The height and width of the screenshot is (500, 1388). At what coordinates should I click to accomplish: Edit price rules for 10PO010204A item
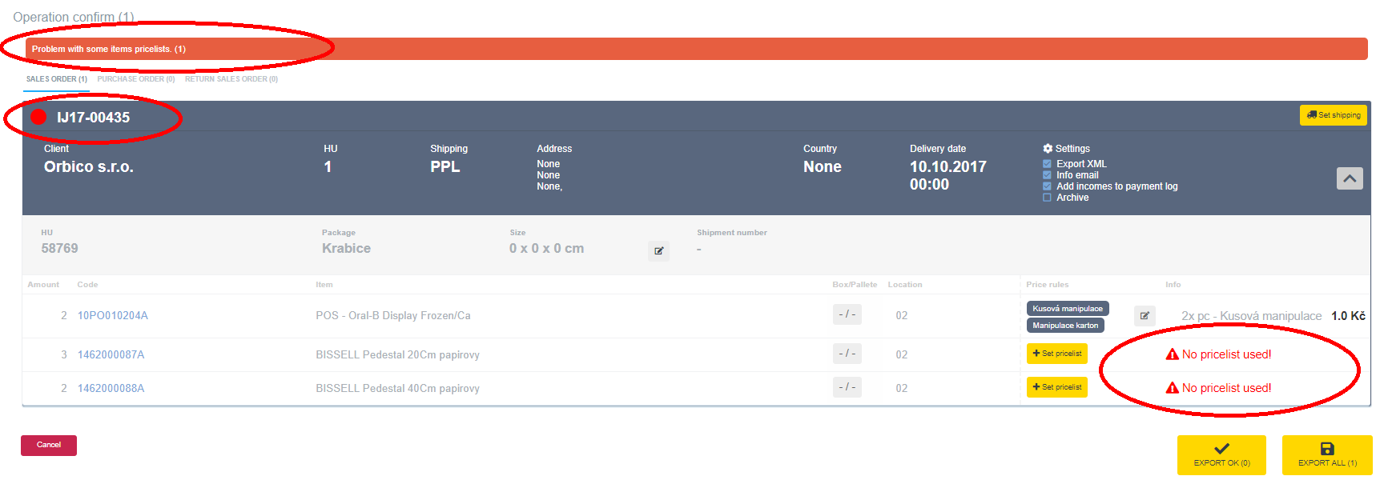click(1145, 316)
